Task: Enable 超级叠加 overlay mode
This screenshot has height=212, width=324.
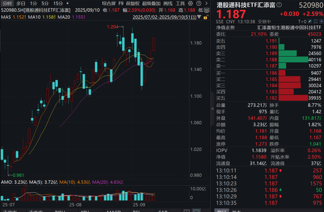Action: pos(152,4)
